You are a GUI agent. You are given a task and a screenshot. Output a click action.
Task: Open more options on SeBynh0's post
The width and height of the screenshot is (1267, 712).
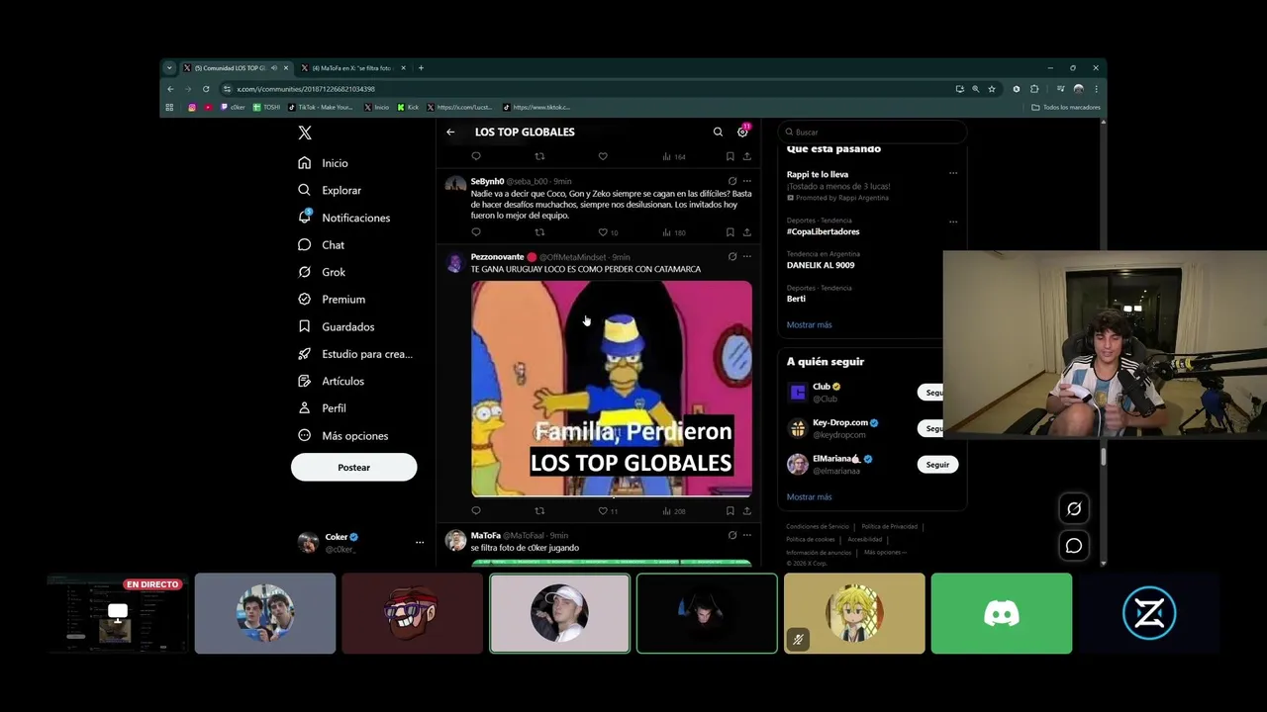[746, 181]
